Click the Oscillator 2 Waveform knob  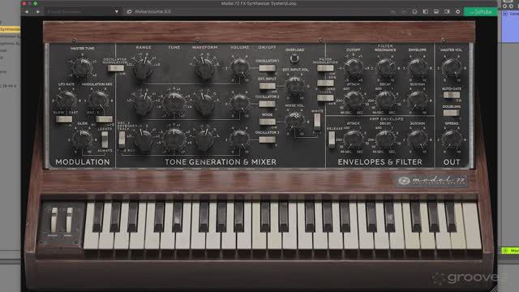click(204, 105)
